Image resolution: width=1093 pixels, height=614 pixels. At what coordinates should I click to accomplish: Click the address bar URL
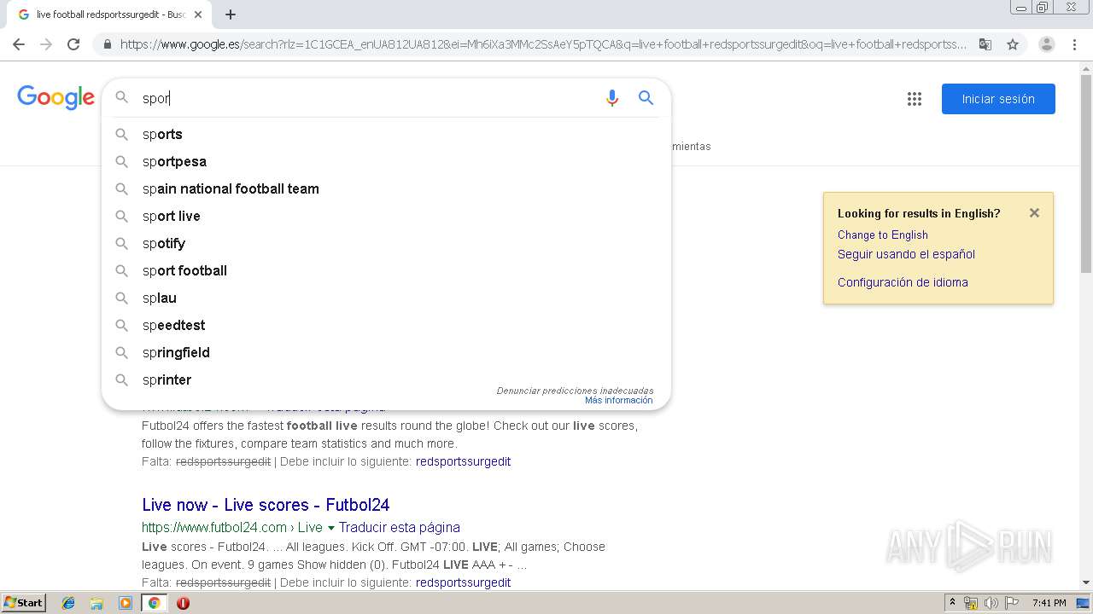click(x=543, y=44)
